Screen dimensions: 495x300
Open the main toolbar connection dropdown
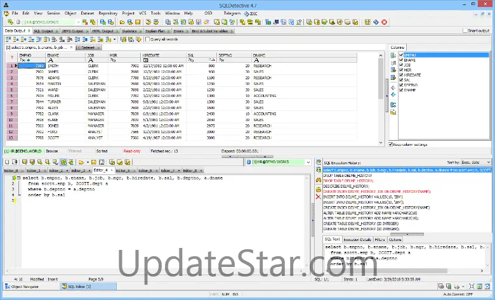(x=78, y=22)
